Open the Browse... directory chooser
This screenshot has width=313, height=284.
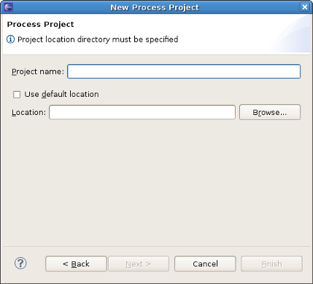point(270,112)
